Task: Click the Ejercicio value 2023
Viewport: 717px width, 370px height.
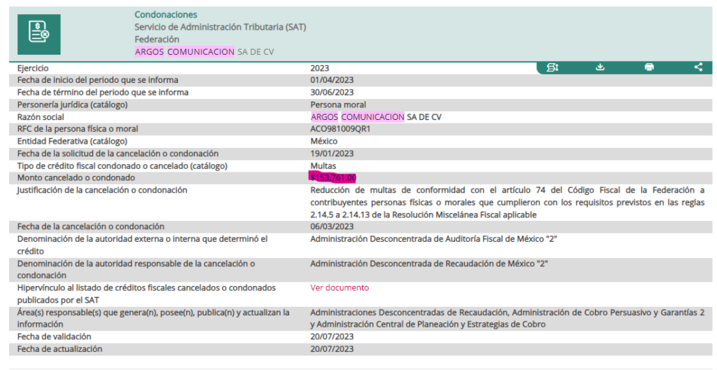Action: click(x=320, y=69)
